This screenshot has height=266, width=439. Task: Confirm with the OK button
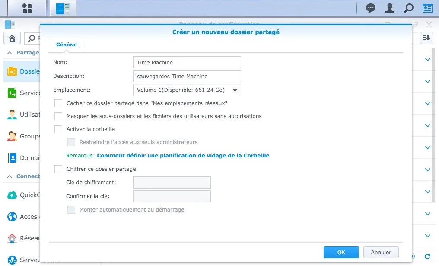coord(341,252)
